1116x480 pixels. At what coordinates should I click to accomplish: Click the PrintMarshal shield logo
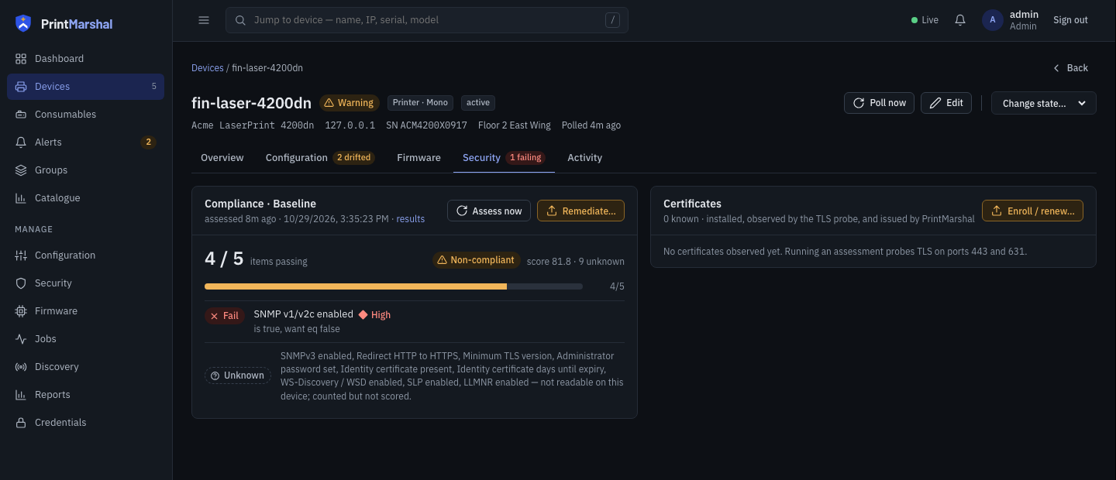click(23, 23)
